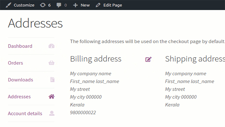
Task: Go to the Orders section
Action: pyautogui.click(x=15, y=63)
